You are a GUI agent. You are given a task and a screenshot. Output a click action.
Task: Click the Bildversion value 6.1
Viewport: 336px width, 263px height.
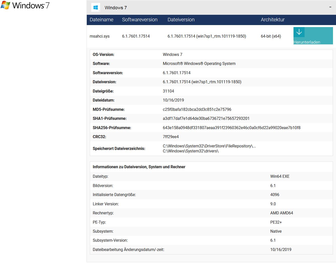point(273,186)
